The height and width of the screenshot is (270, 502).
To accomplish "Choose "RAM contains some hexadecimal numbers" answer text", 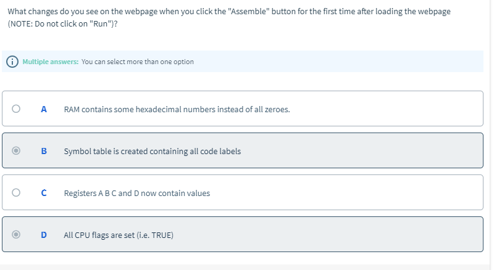I will point(177,109).
